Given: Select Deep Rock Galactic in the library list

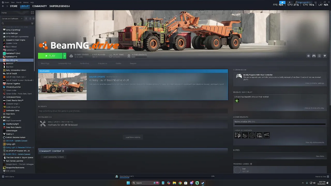Looking at the screenshot, I should (14, 127).
